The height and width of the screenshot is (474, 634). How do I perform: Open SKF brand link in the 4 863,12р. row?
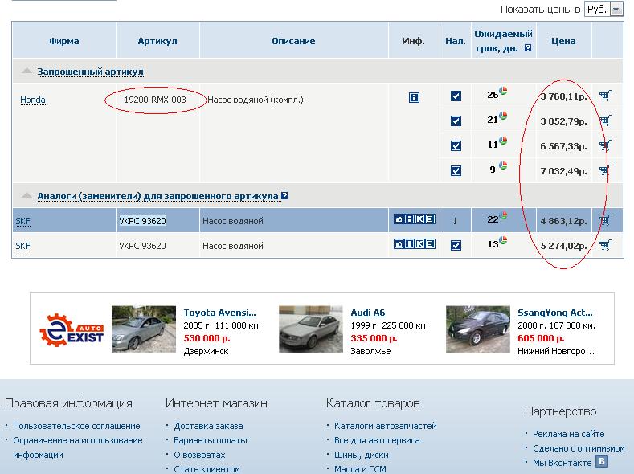[22, 221]
